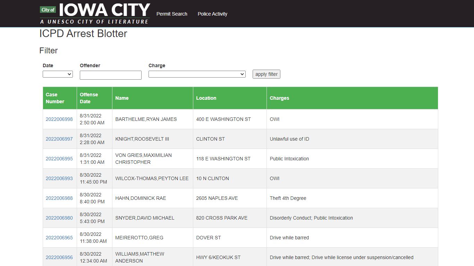Click the ICPD Arrest Blotter heading

coord(83,34)
